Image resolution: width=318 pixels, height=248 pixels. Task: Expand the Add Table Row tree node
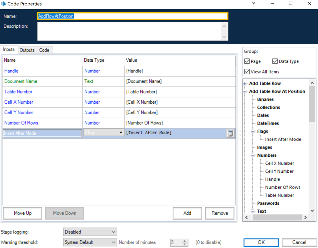coord(245,84)
